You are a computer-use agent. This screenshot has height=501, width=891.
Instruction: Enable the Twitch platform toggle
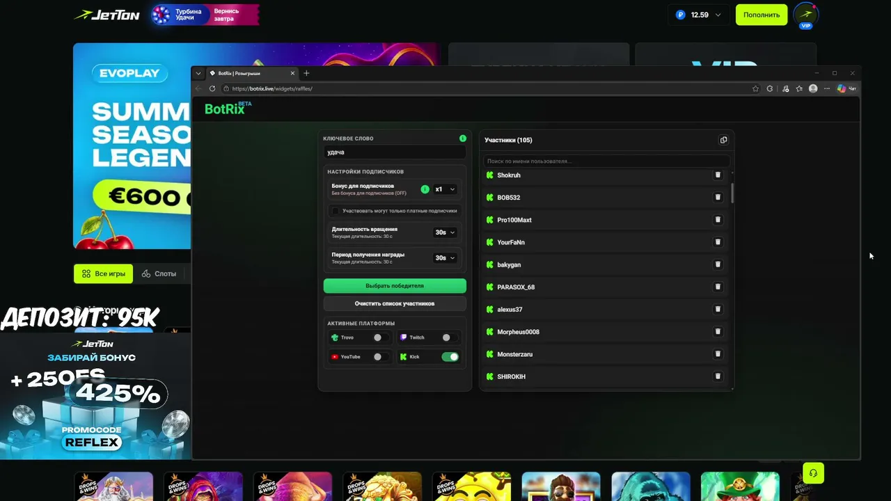[x=450, y=337]
